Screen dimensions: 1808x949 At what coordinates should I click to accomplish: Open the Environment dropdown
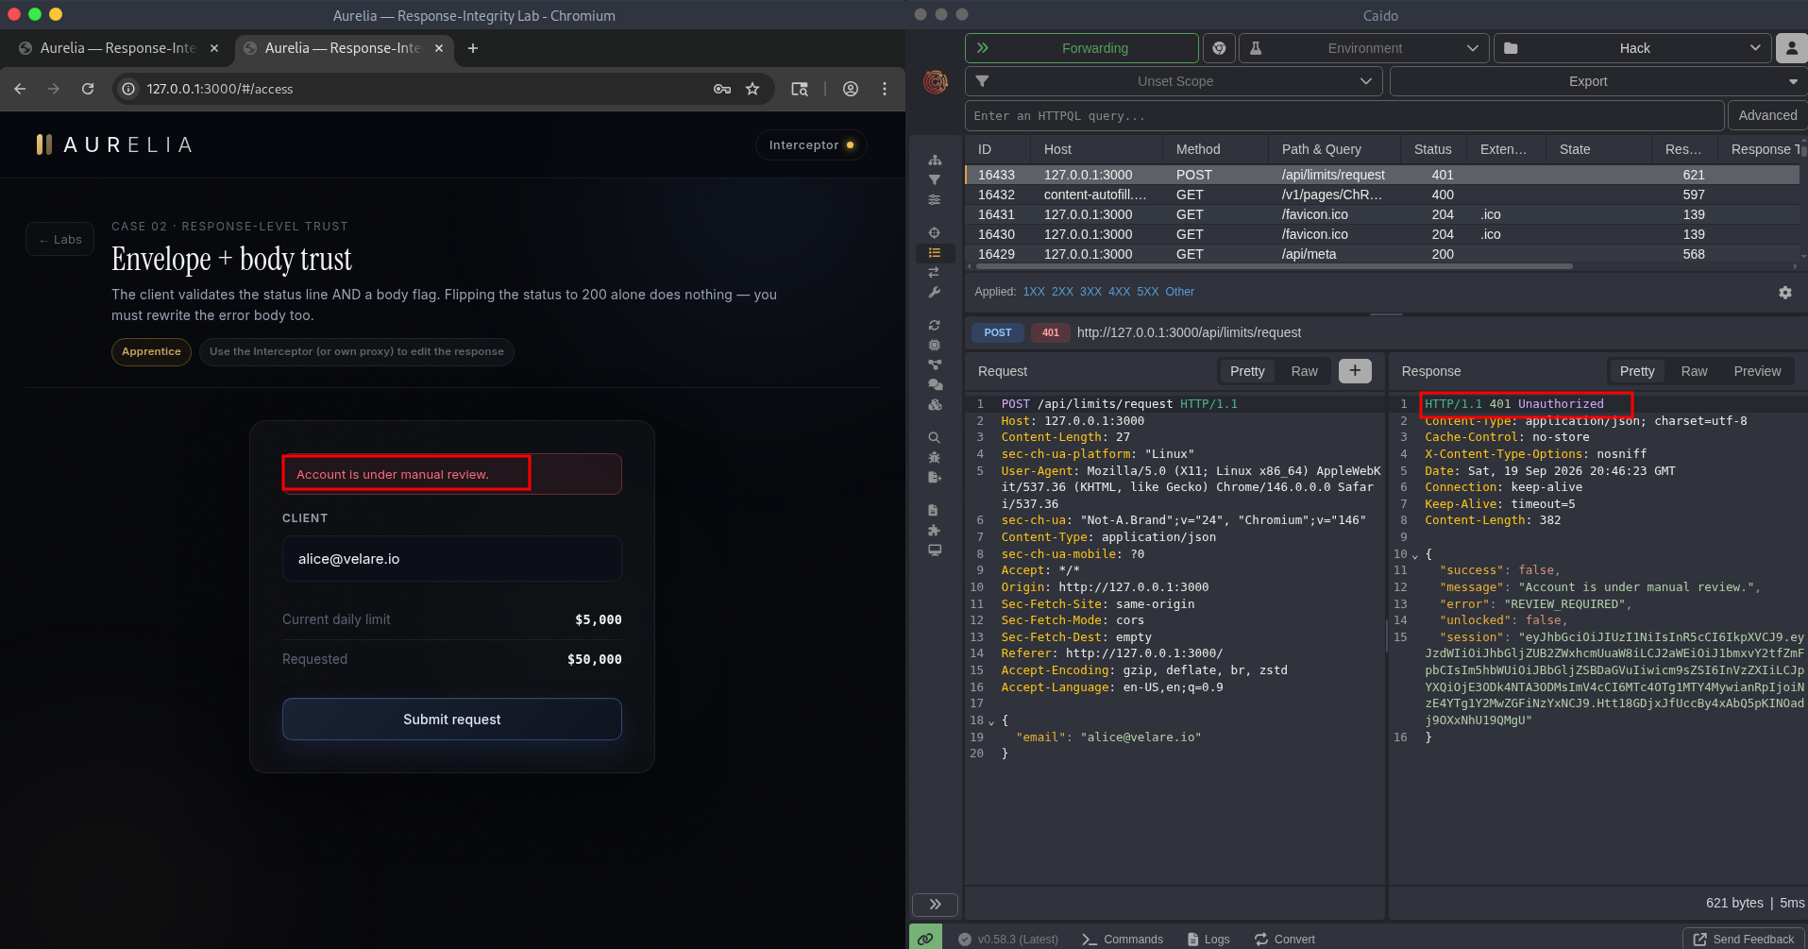click(x=1363, y=48)
